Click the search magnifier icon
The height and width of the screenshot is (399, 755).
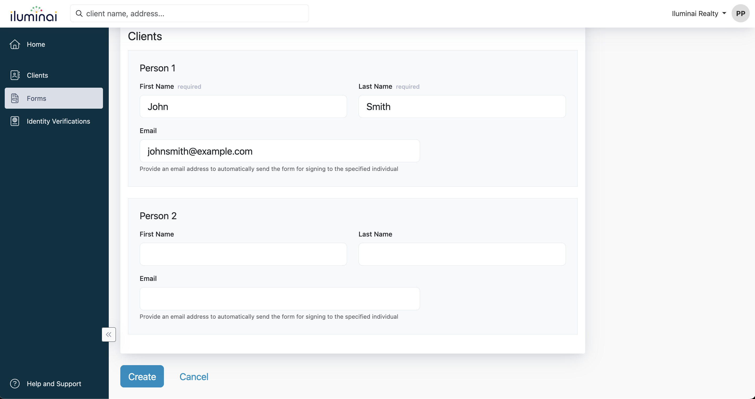(79, 13)
